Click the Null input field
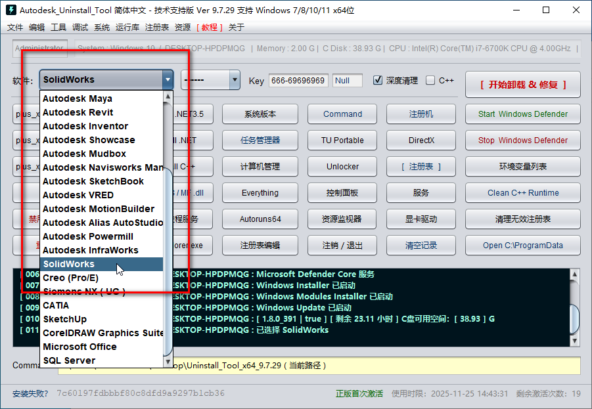This screenshot has height=409, width=592. click(348, 80)
